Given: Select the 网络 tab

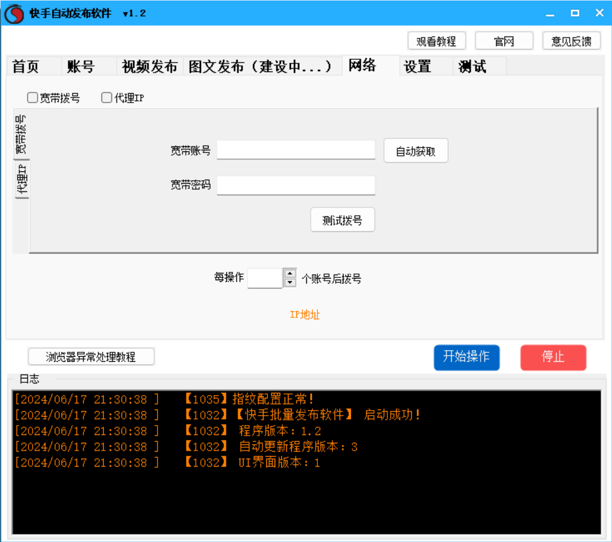Looking at the screenshot, I should 371,65.
